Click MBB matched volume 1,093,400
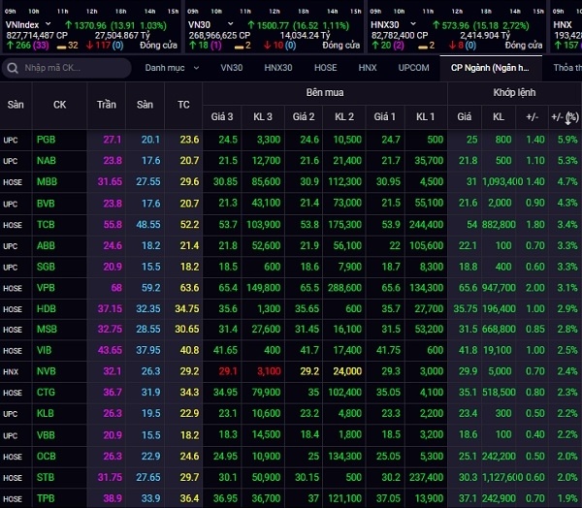The width and height of the screenshot is (582, 508). click(x=502, y=182)
